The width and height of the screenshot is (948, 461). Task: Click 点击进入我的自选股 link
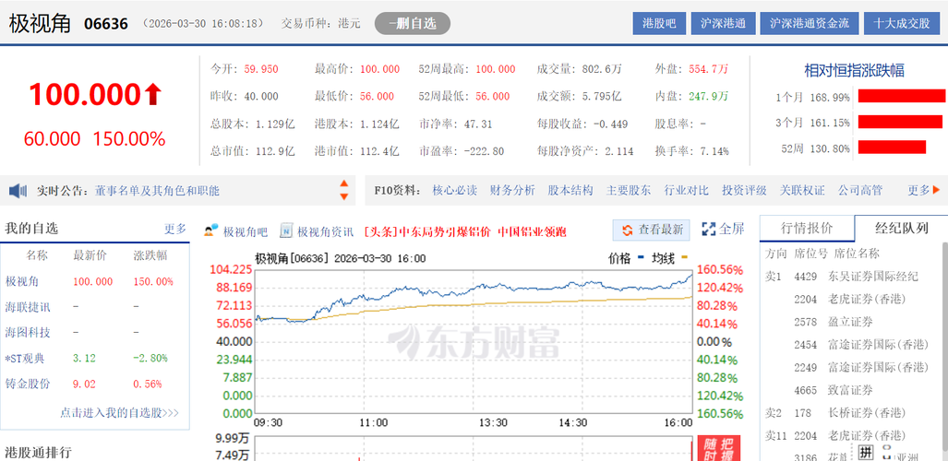120,413
